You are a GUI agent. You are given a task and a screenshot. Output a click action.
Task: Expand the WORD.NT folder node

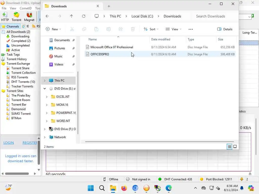click(x=47, y=121)
